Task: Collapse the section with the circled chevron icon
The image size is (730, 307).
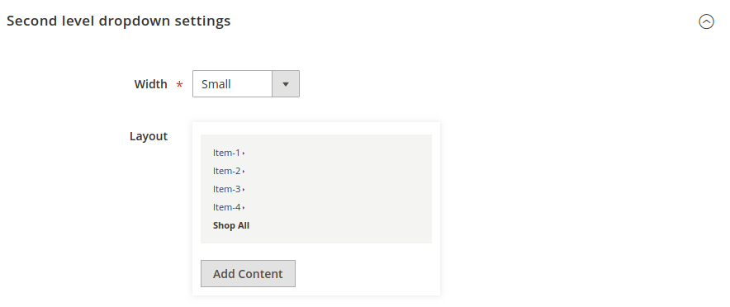Action: tap(706, 21)
